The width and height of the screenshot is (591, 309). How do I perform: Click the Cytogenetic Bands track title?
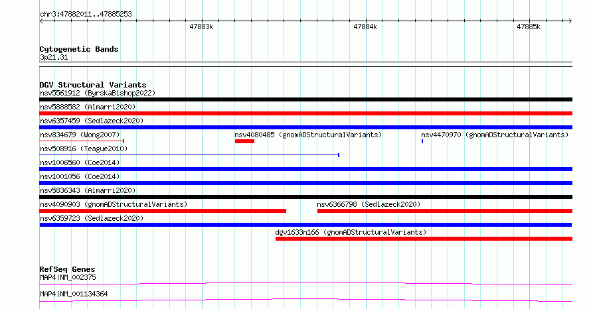coord(79,49)
